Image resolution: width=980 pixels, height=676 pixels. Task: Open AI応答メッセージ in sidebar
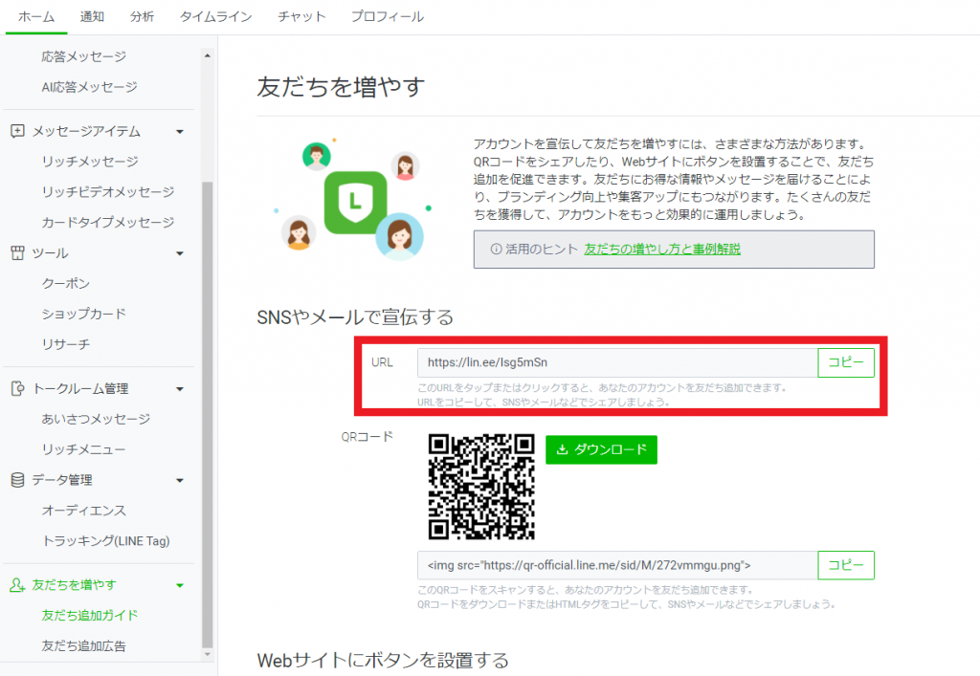[x=89, y=87]
